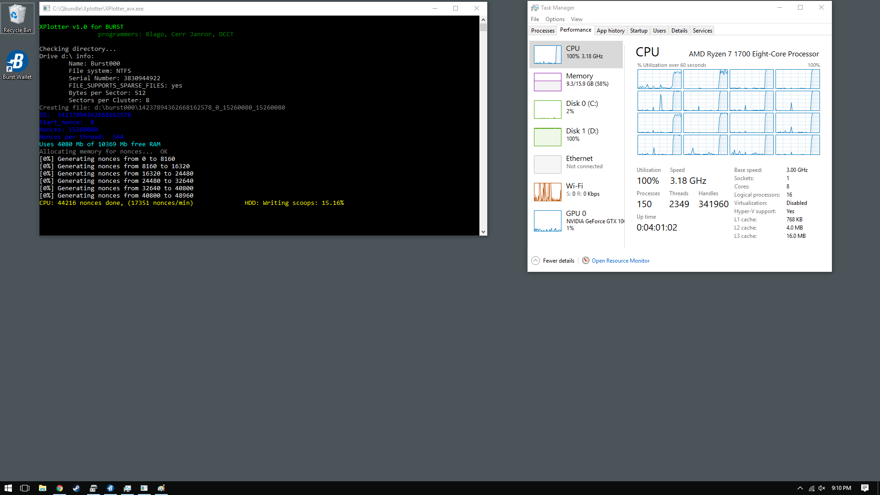Click the console scrollbar down arrow
Image resolution: width=880 pixels, height=495 pixels.
[x=483, y=232]
